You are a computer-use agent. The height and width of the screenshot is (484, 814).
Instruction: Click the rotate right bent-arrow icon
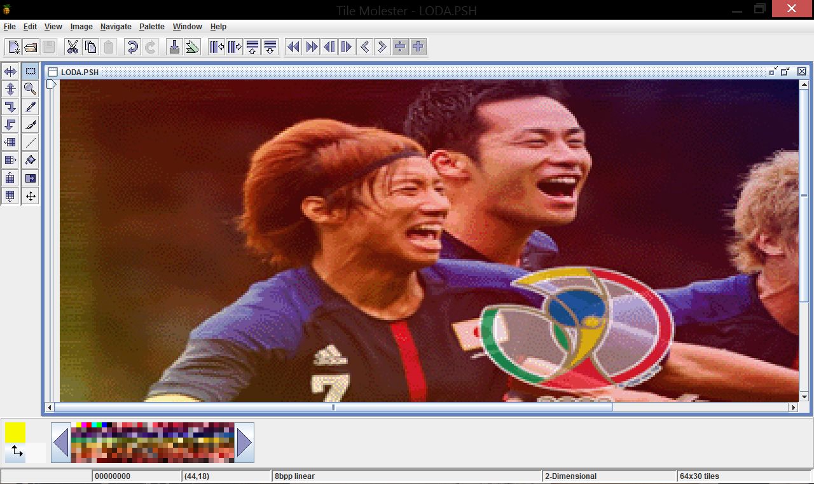[10, 107]
